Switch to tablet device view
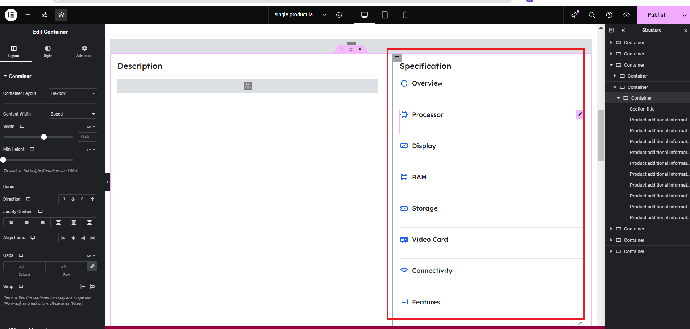690x329 pixels. 385,15
